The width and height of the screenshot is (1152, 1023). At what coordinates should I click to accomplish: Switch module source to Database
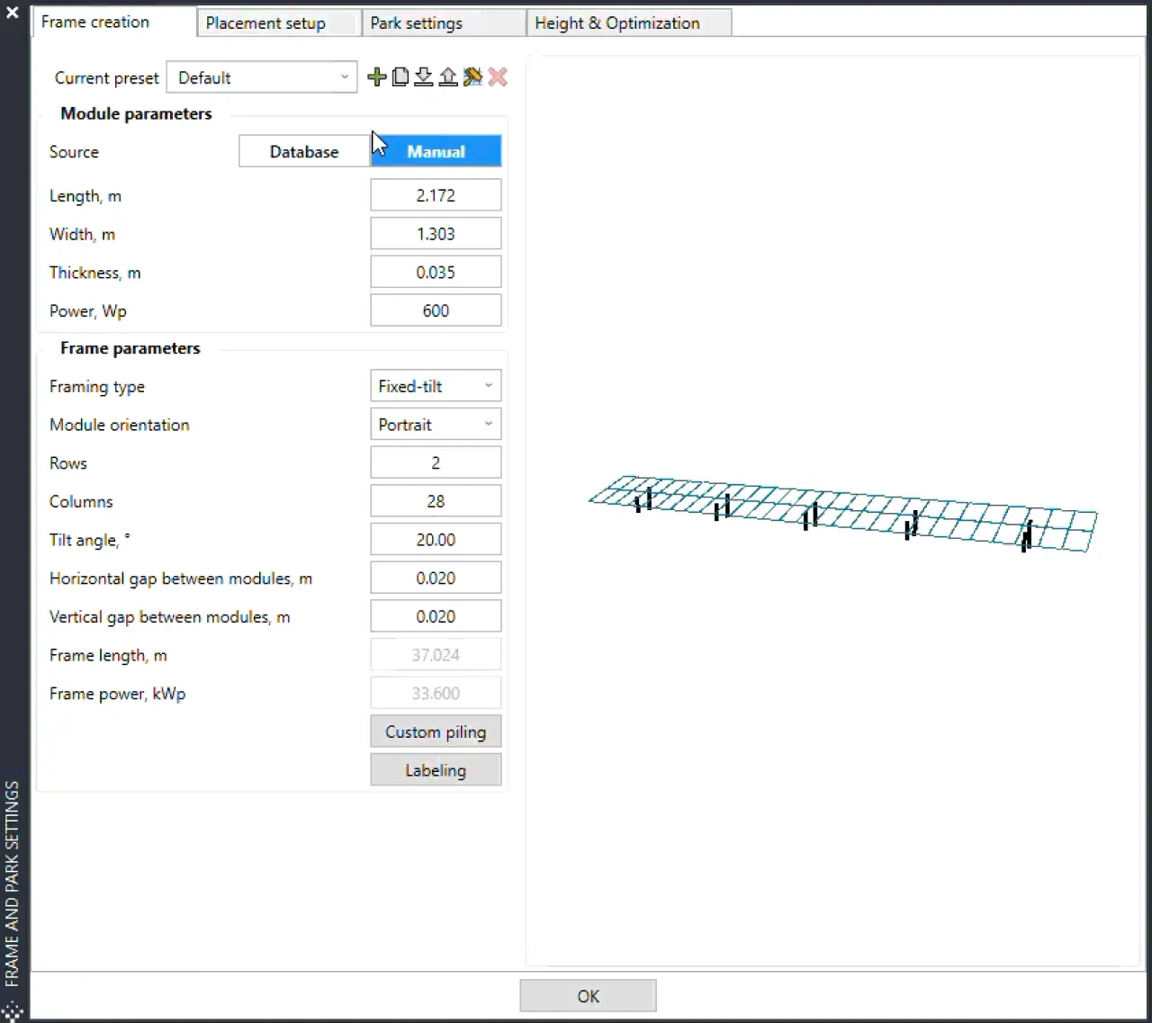[x=304, y=151]
